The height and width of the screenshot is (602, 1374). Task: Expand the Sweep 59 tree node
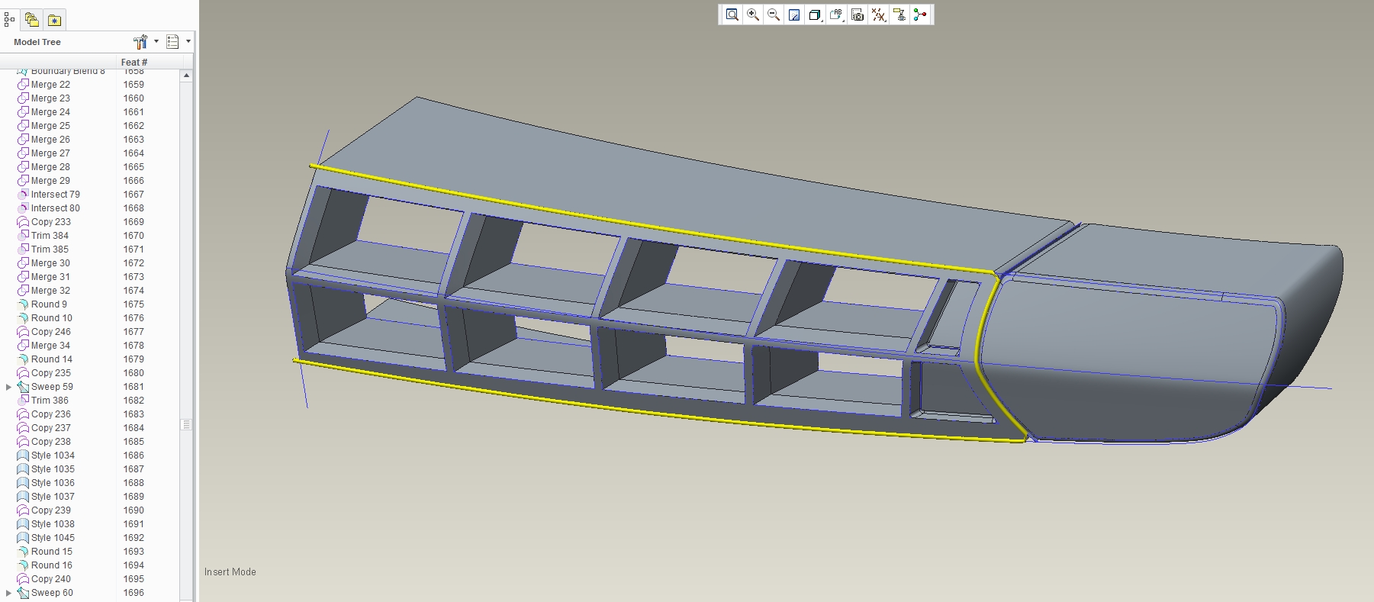click(x=8, y=387)
